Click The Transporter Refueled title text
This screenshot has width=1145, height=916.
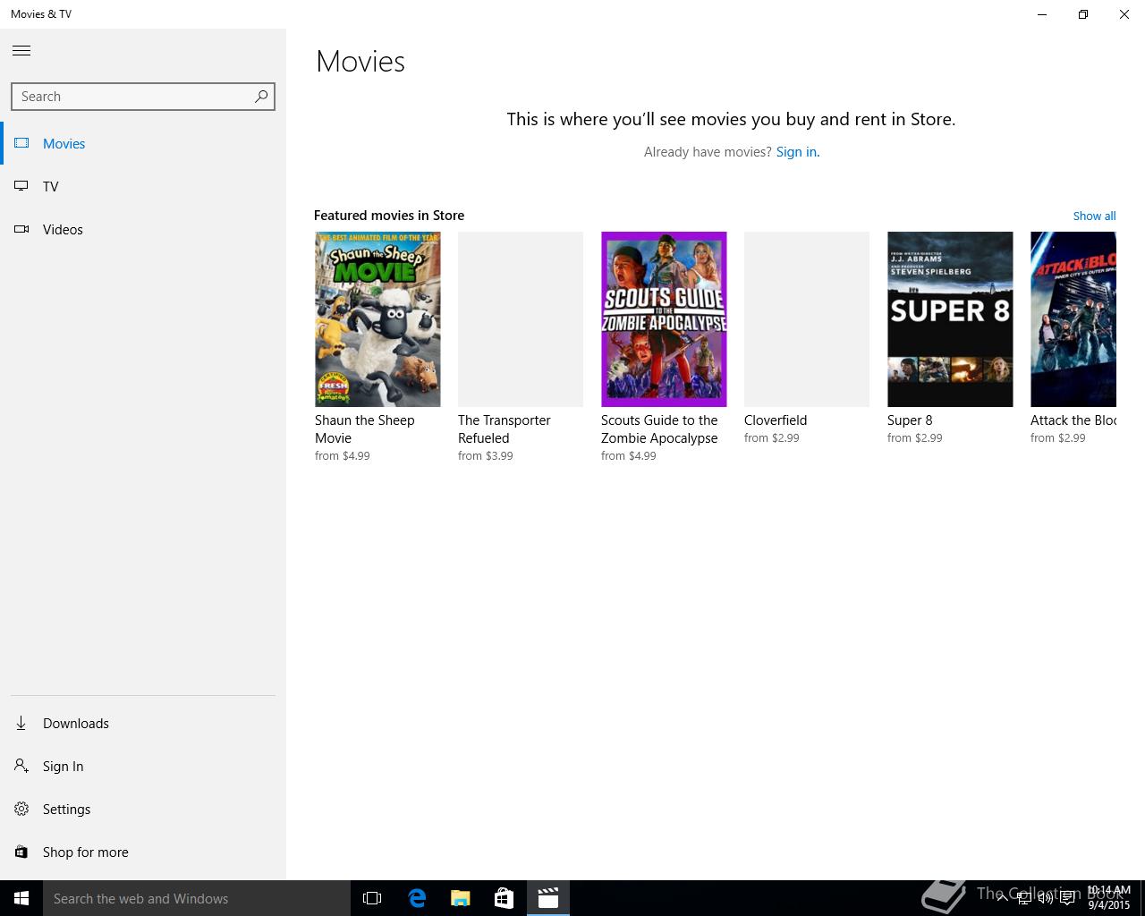505,429
